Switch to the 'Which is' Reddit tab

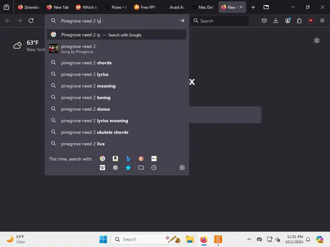(x=87, y=7)
